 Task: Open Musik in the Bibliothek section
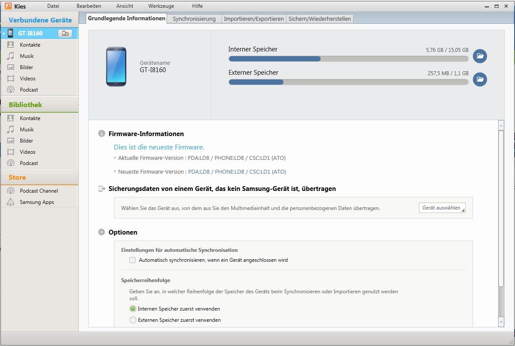pos(26,129)
